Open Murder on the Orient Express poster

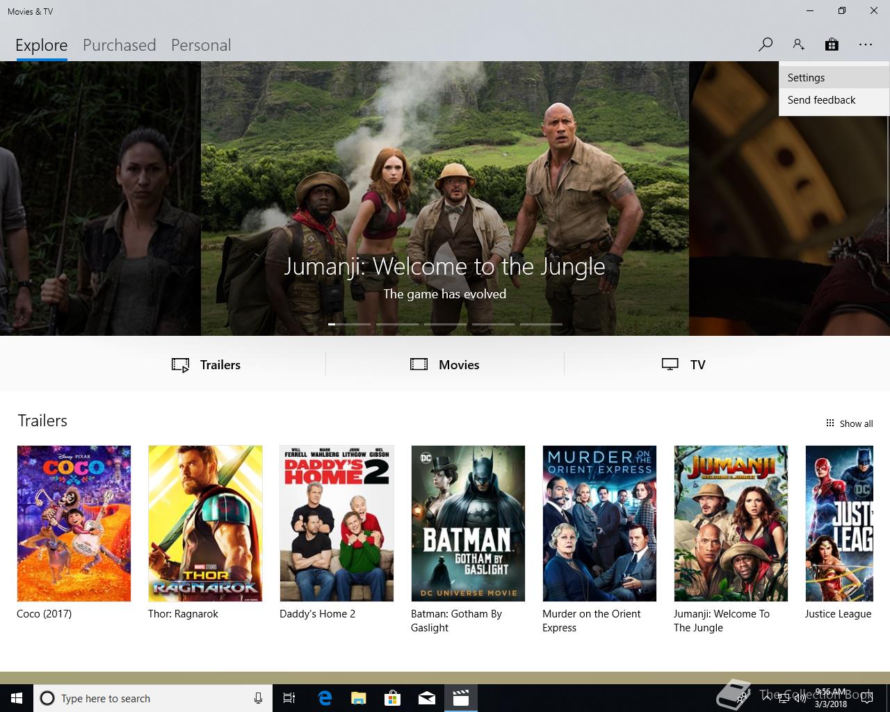(x=599, y=524)
